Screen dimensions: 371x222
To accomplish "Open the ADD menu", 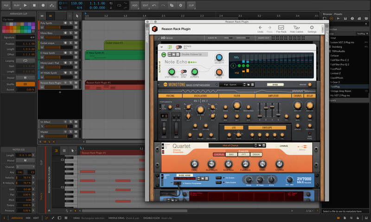I will coord(134,5).
